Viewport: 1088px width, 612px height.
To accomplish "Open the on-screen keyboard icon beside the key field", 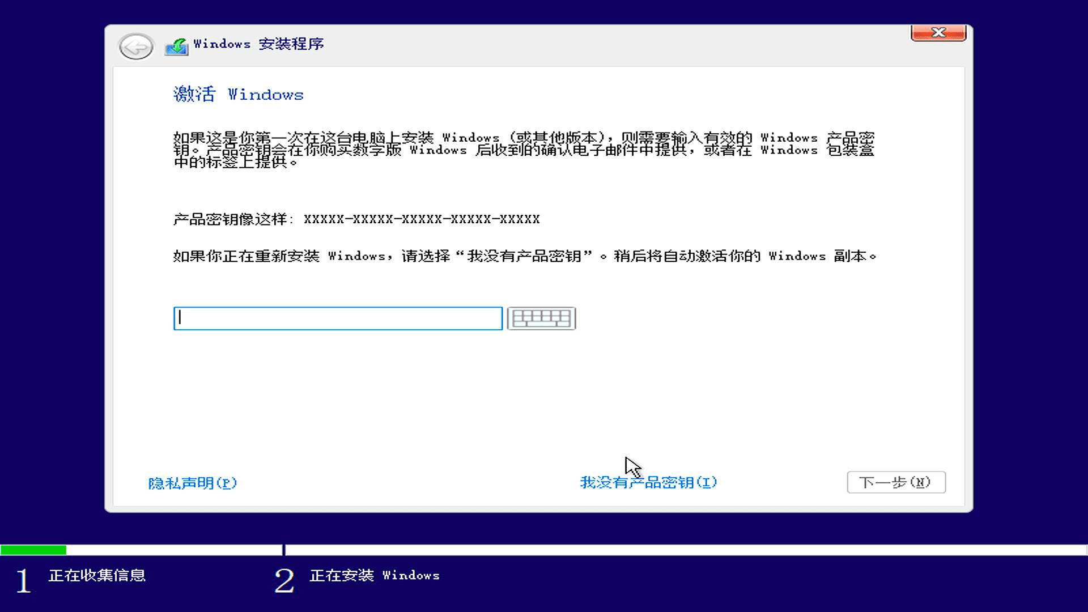I will 541,318.
